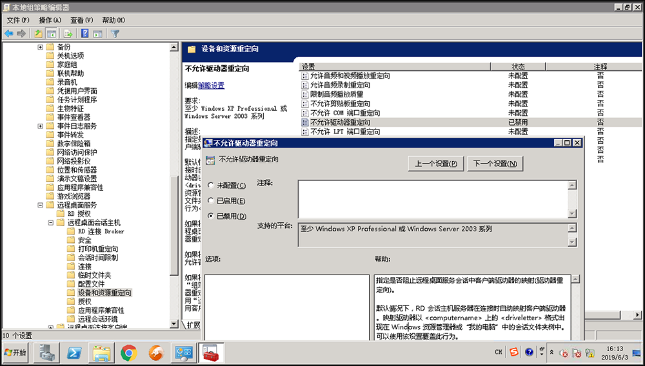Screen dimensions: 645x366
Task: Click the 策略设置 edit link
Action: click(211, 85)
